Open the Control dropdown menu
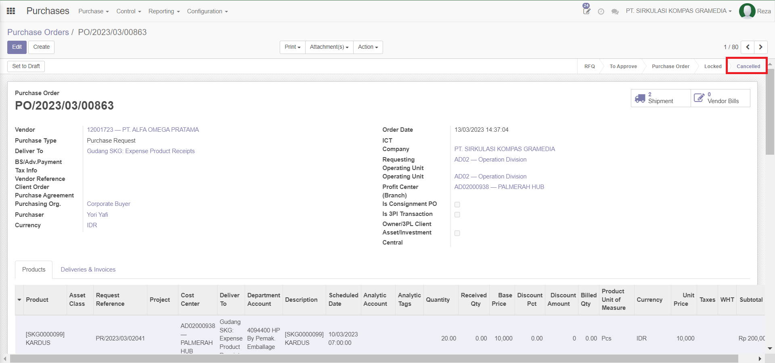The width and height of the screenshot is (775, 363). pyautogui.click(x=129, y=11)
